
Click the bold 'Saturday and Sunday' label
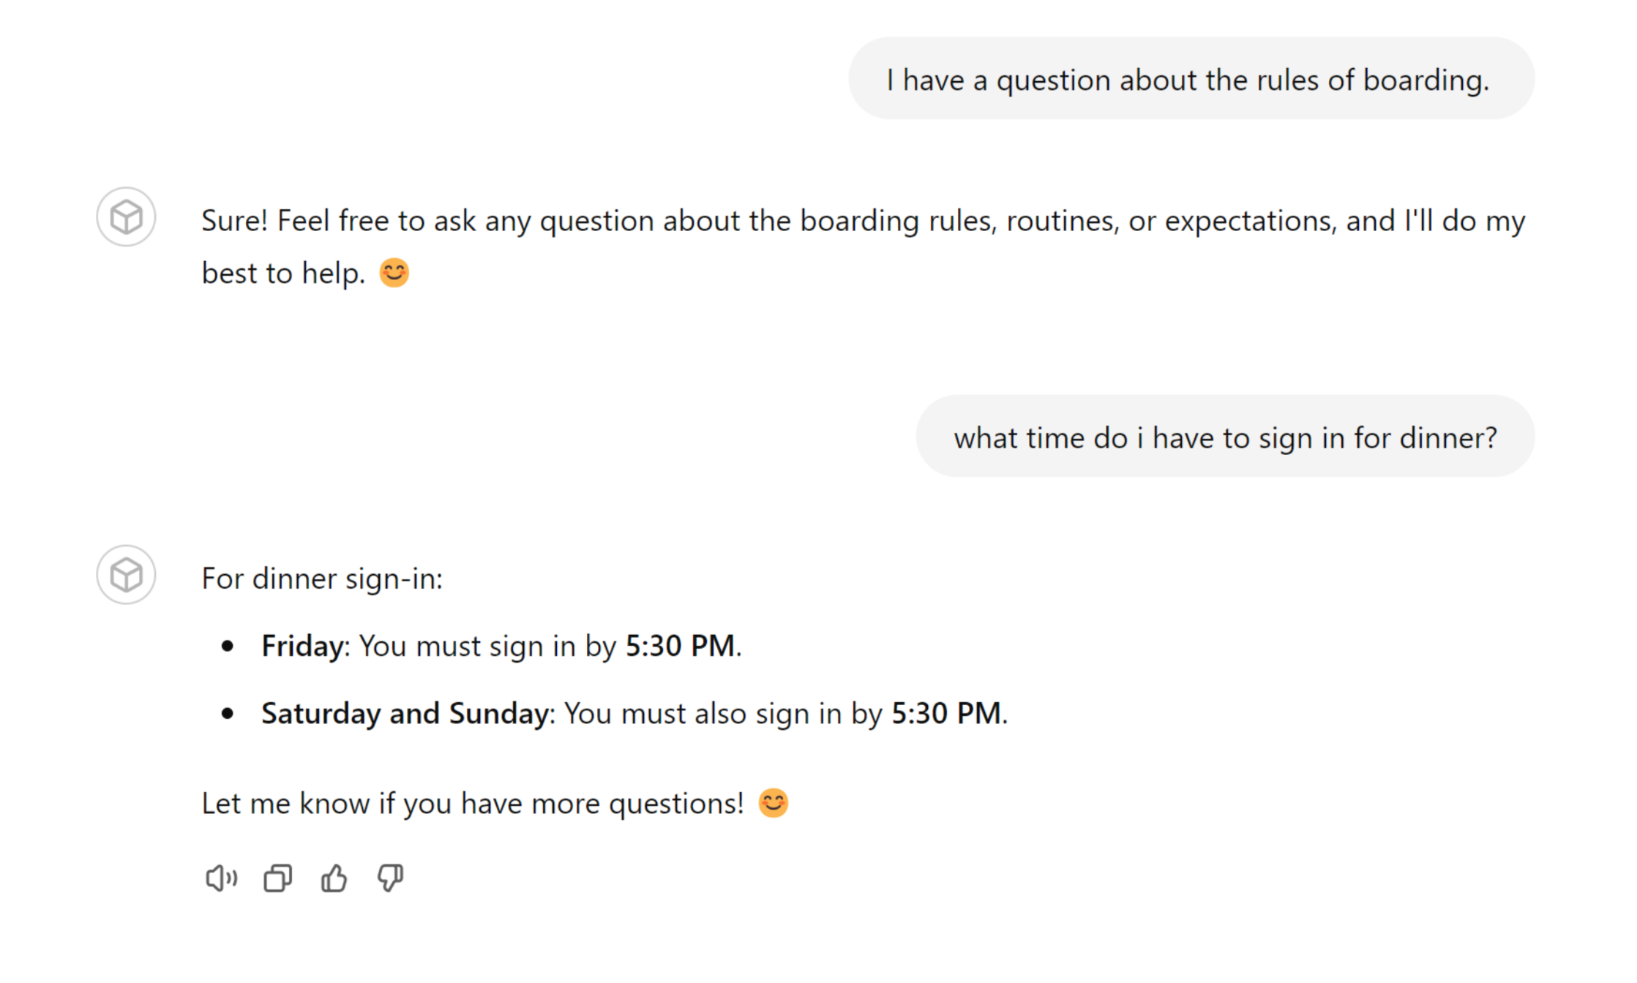click(x=405, y=713)
